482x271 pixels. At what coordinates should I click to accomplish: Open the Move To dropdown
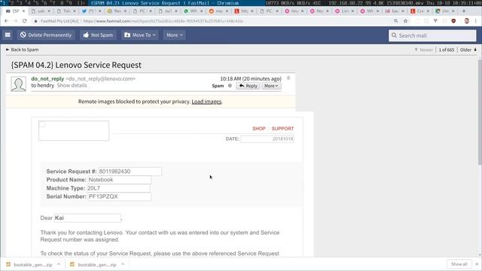[140, 35]
